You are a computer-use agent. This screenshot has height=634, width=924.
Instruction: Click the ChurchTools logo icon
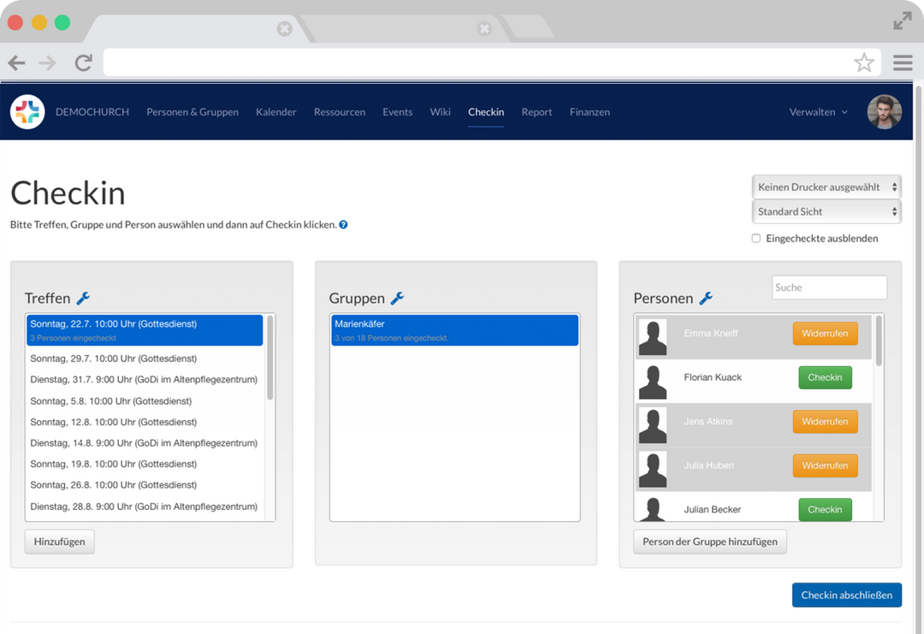(x=27, y=112)
